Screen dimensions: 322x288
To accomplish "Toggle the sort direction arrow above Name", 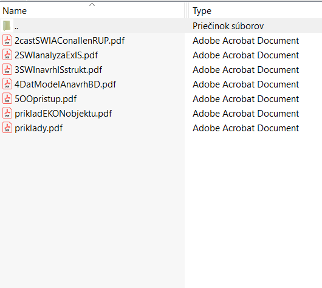I will (x=92, y=4).
